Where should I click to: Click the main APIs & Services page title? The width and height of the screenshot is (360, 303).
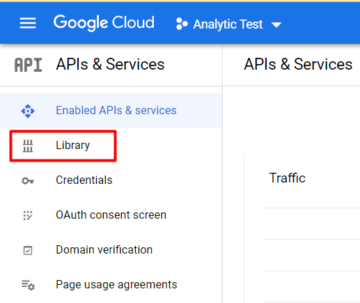click(298, 64)
